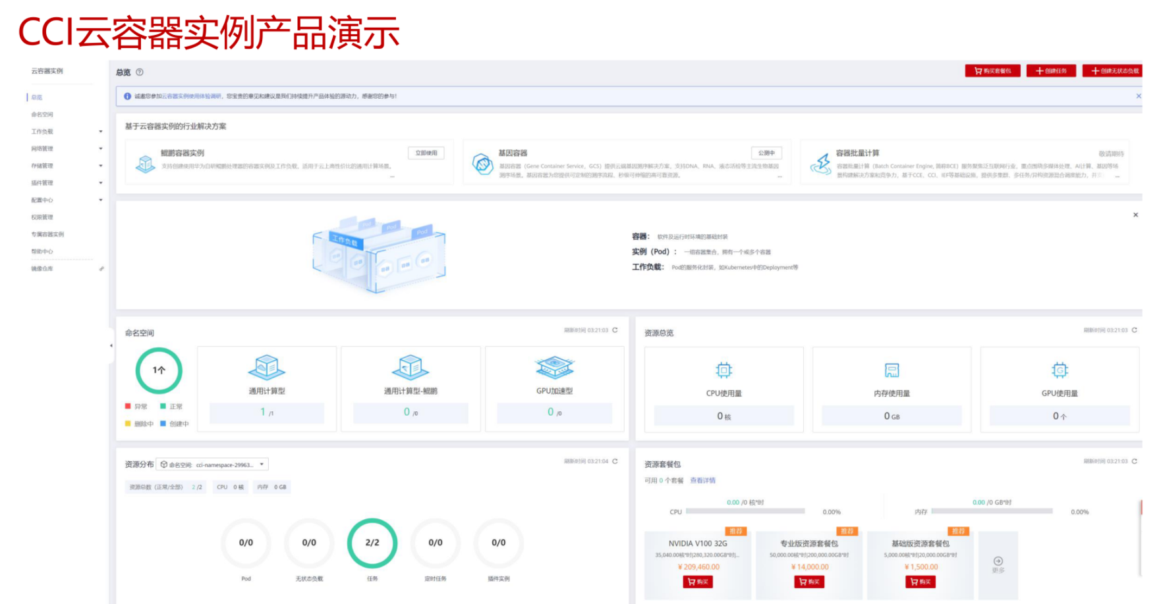Click the 创建任务 button
The image size is (1161, 604).
[x=1051, y=71]
